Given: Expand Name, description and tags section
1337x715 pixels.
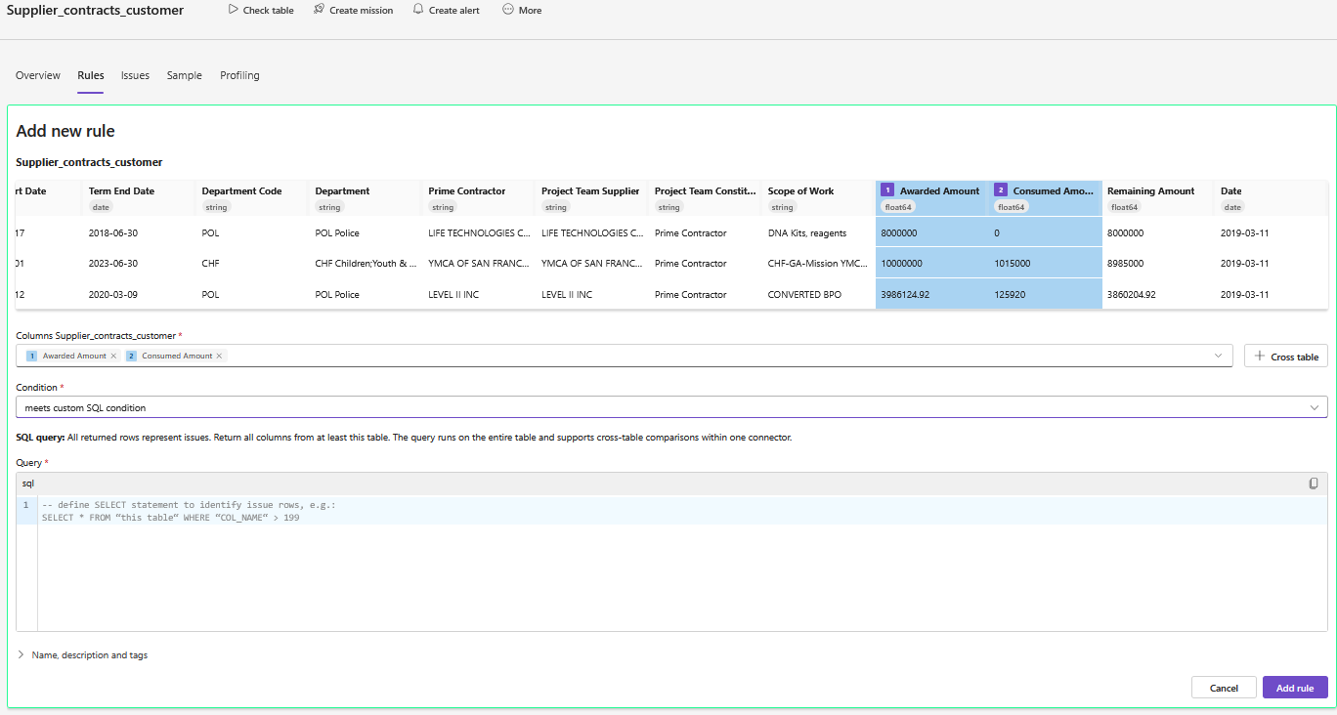Looking at the screenshot, I should [22, 655].
